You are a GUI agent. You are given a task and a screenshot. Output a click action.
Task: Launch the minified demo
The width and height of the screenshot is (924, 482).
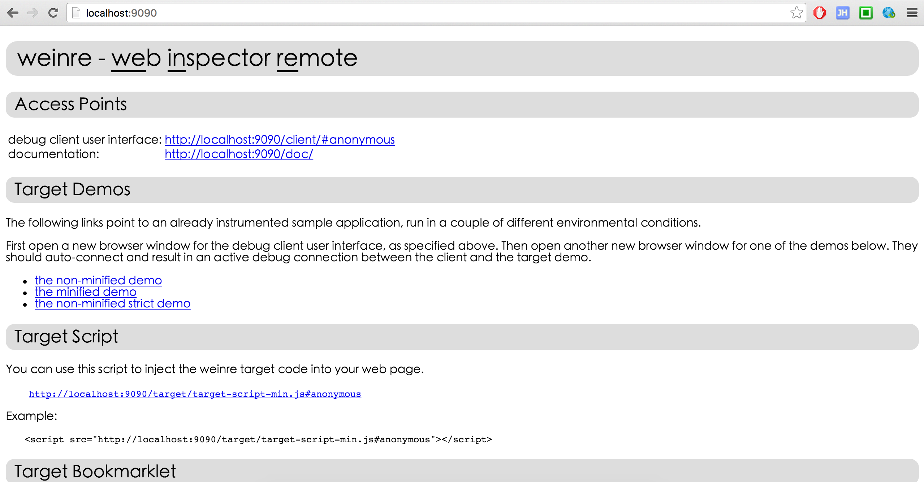(x=86, y=292)
